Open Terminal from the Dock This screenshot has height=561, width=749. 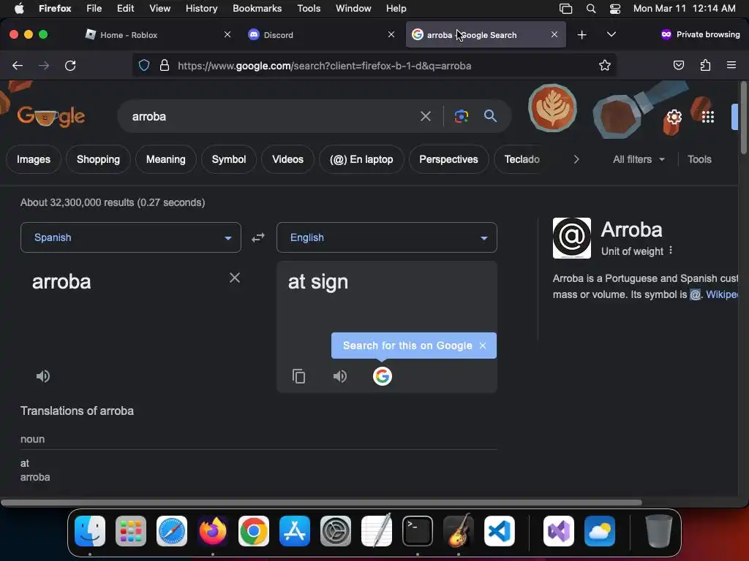(418, 531)
